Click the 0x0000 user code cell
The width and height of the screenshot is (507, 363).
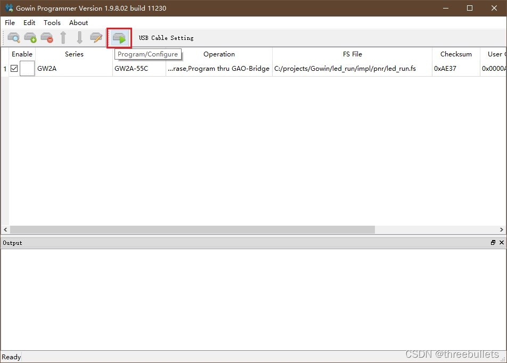493,69
